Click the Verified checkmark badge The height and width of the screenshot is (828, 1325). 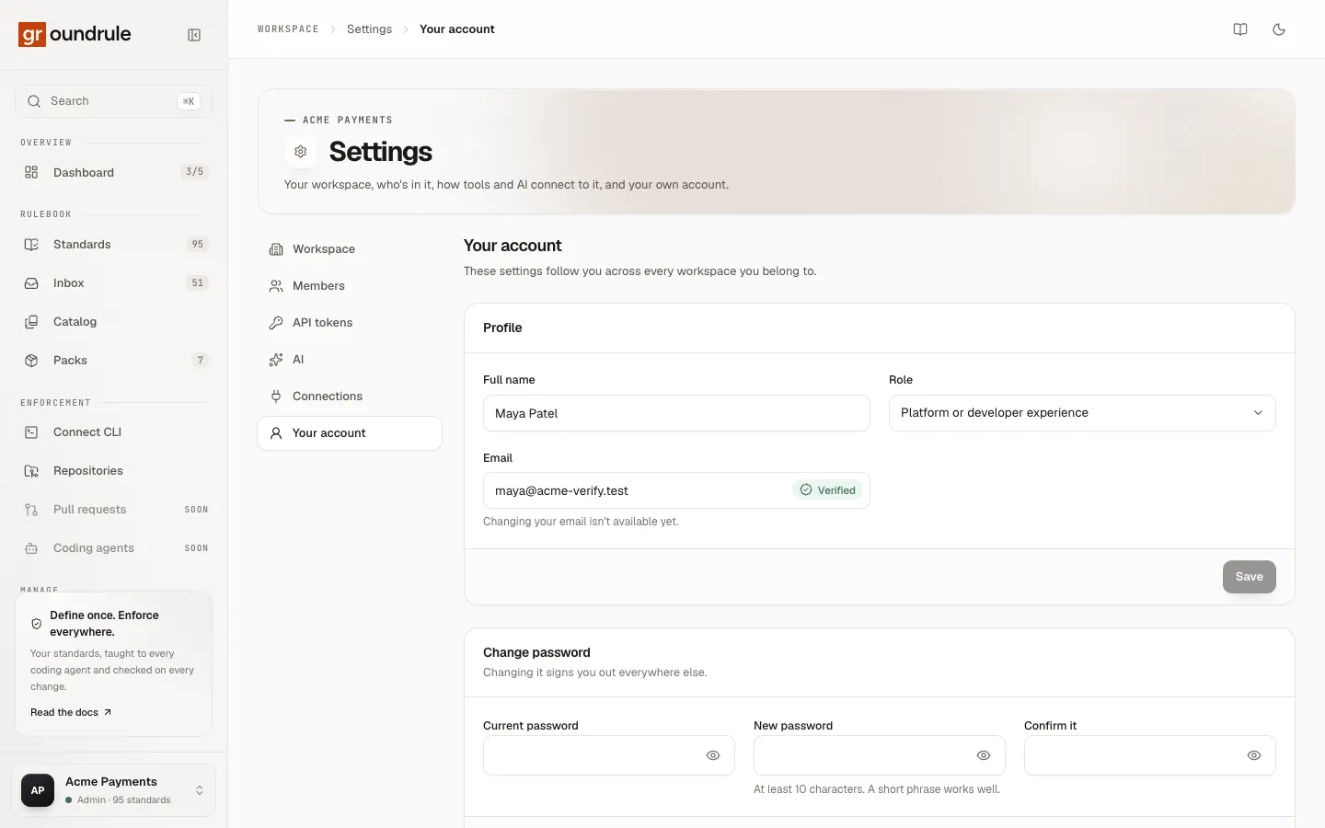click(828, 490)
